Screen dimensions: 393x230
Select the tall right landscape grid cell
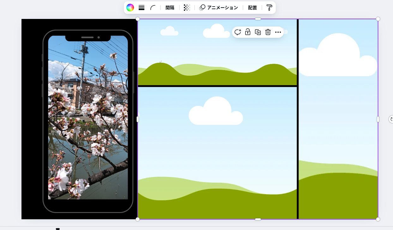click(x=338, y=126)
